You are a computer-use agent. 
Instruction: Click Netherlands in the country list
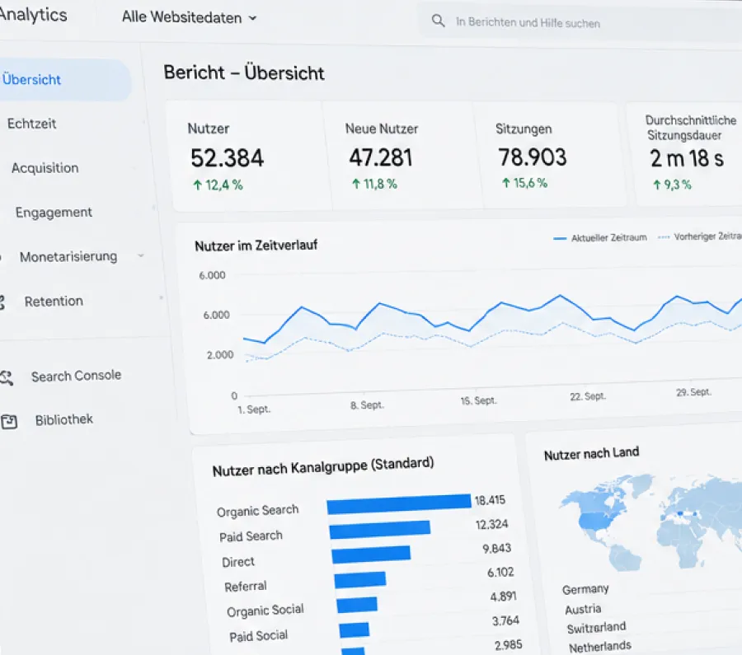600,647
